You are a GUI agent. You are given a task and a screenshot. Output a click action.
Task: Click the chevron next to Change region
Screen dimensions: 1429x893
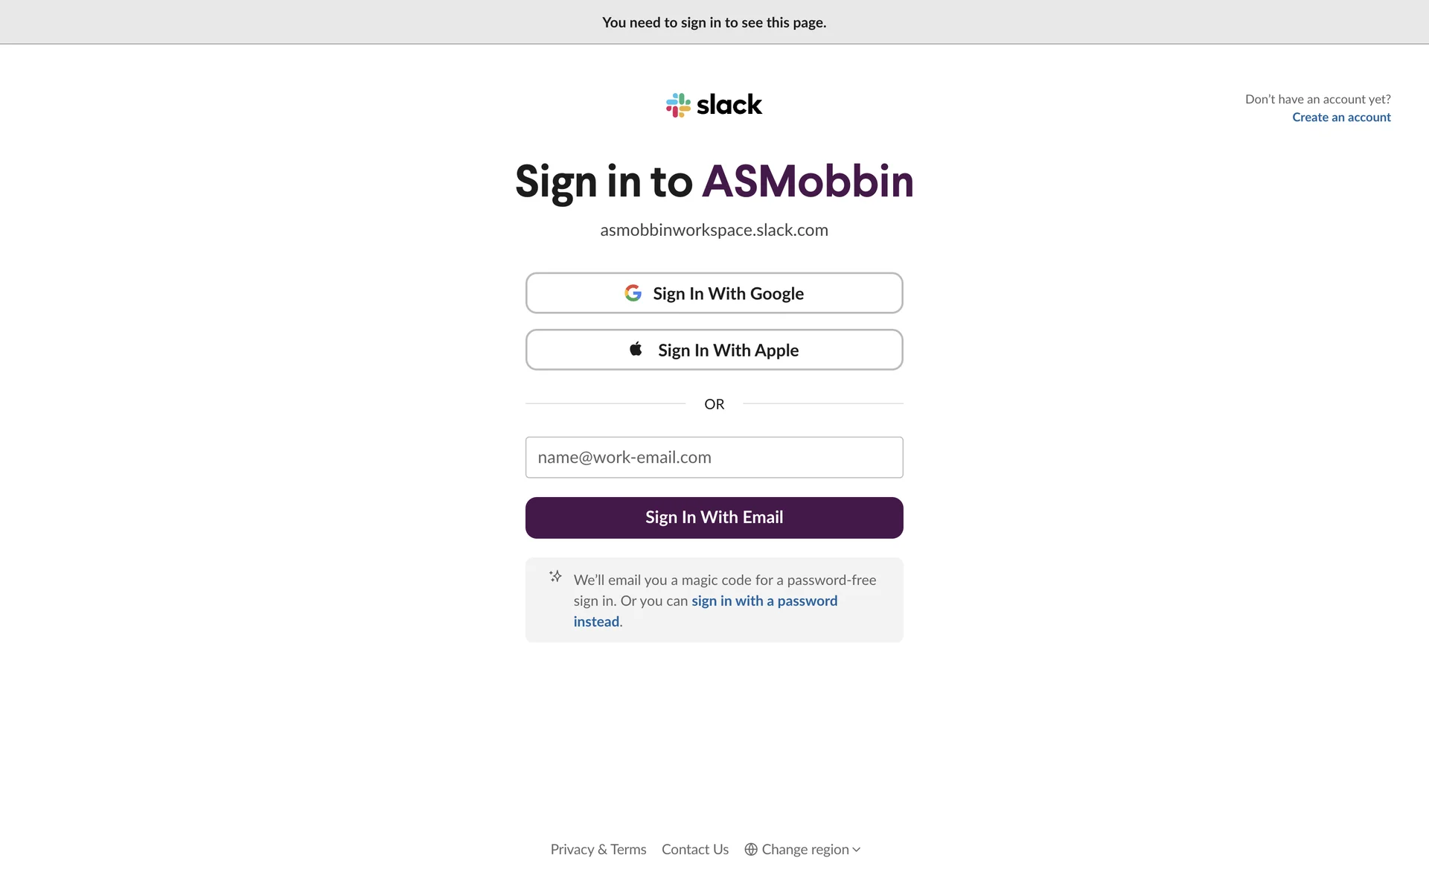[x=857, y=850]
